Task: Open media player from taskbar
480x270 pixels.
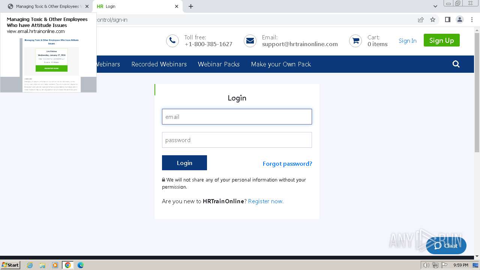Action: click(x=55, y=265)
